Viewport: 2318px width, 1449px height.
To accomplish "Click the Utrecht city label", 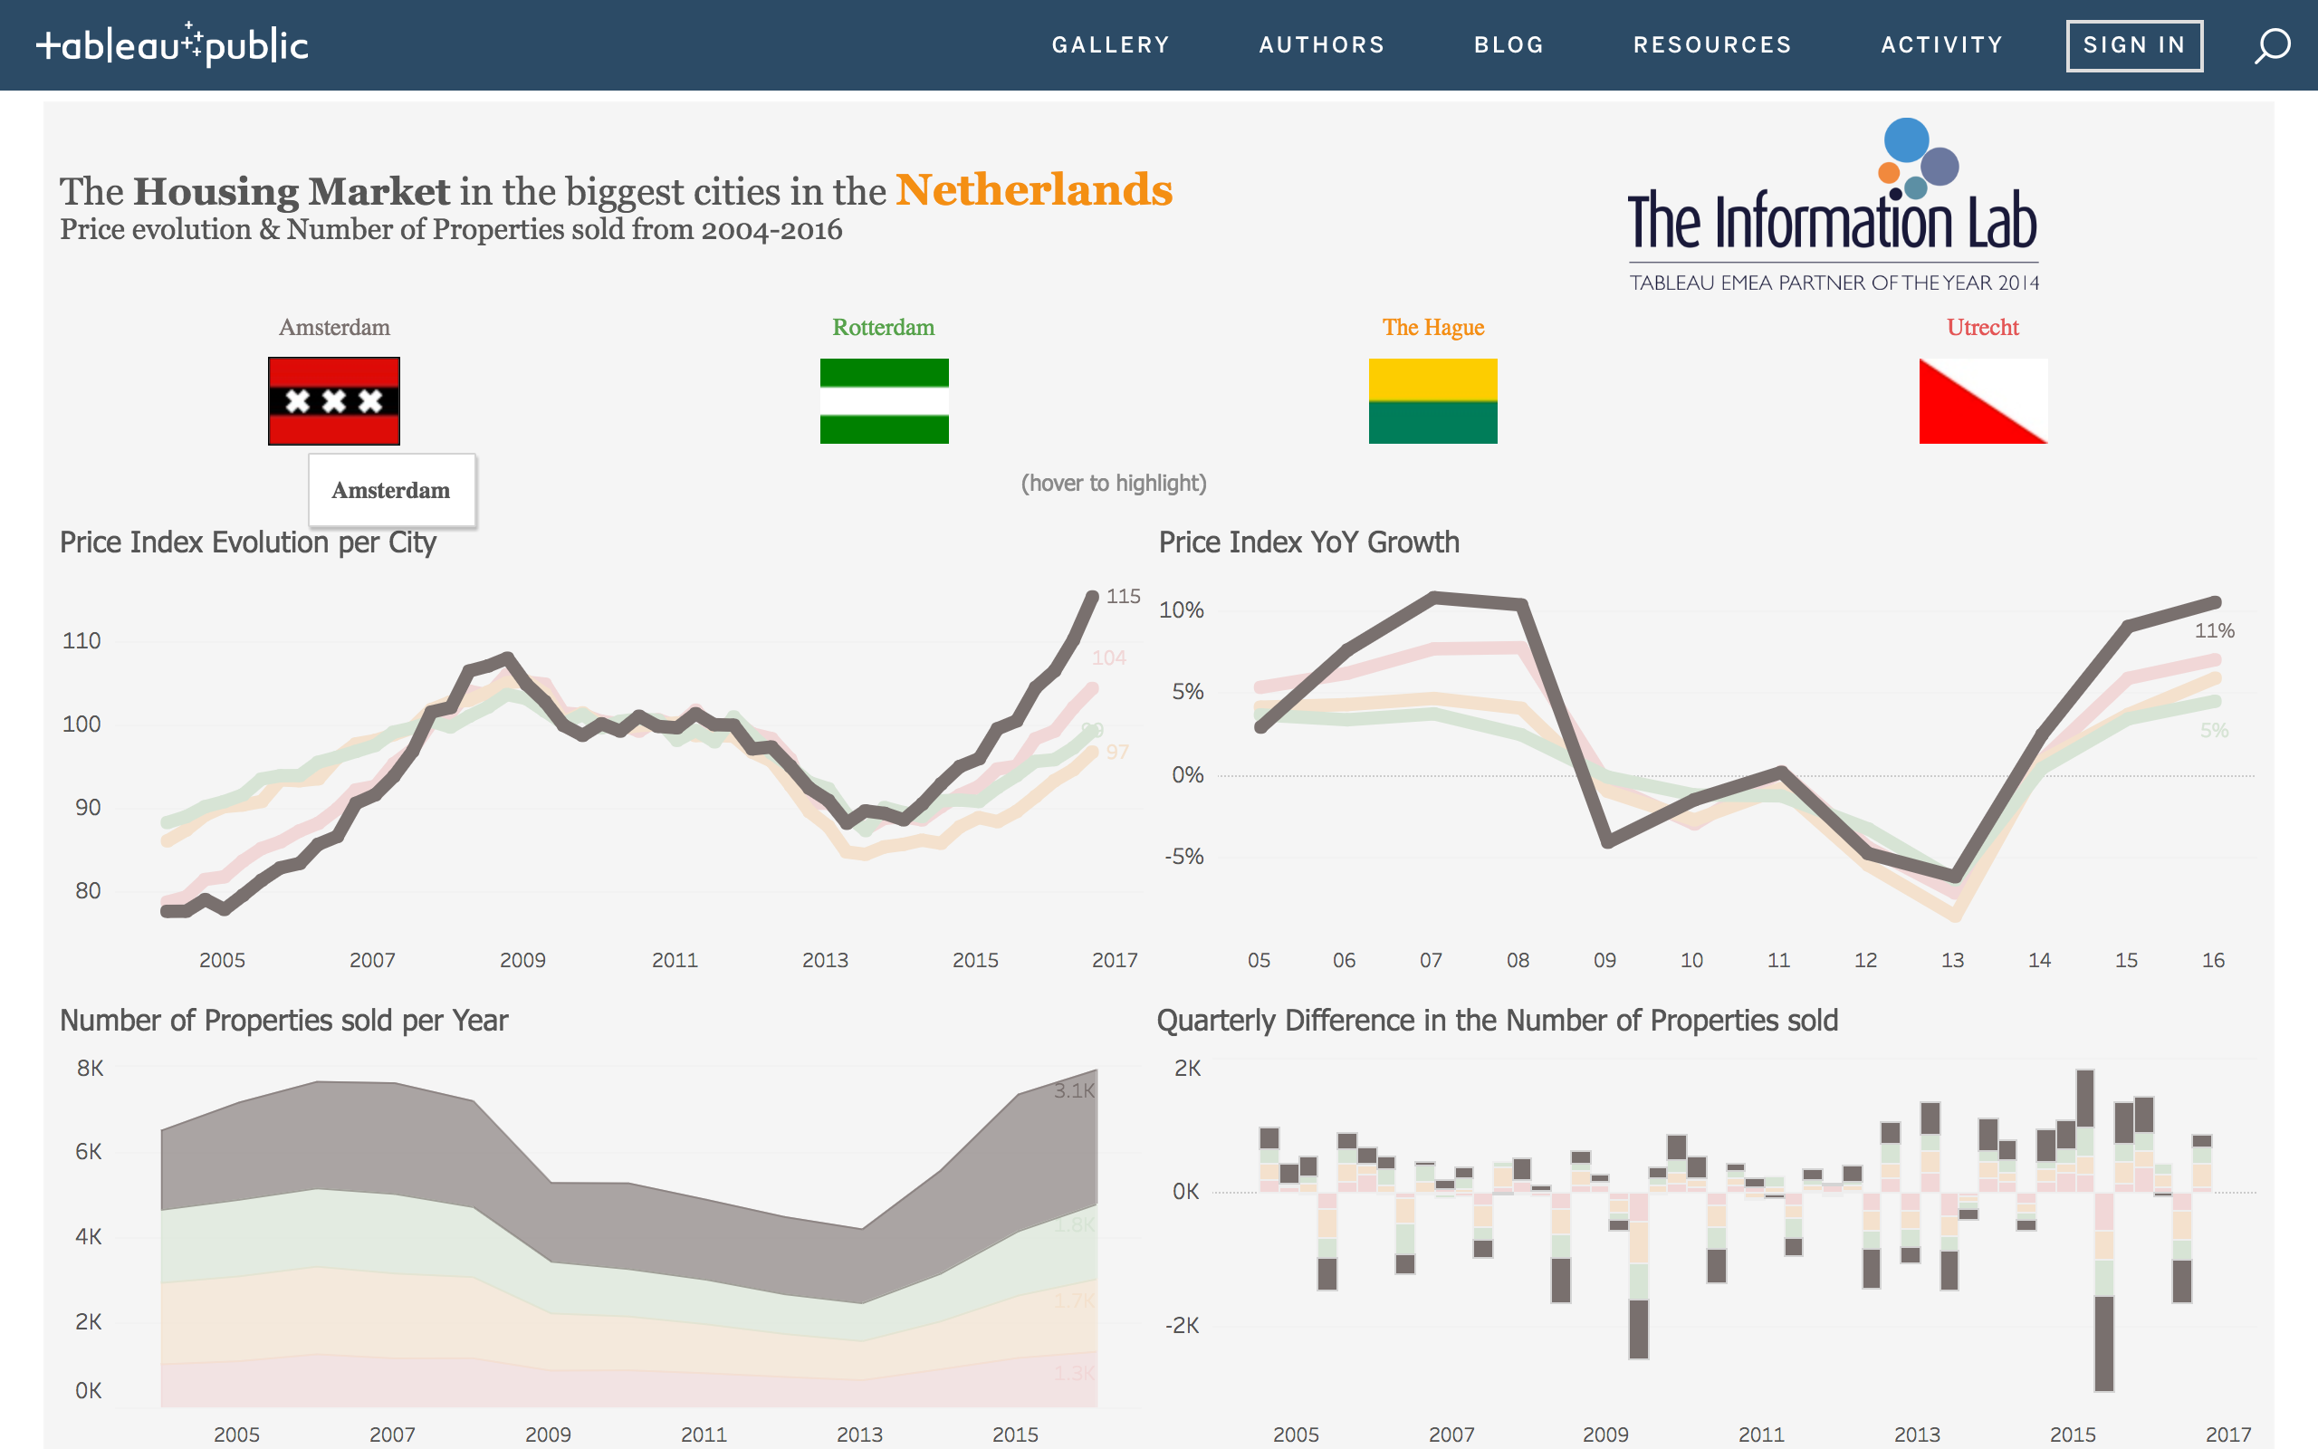I will pyautogui.click(x=1982, y=328).
